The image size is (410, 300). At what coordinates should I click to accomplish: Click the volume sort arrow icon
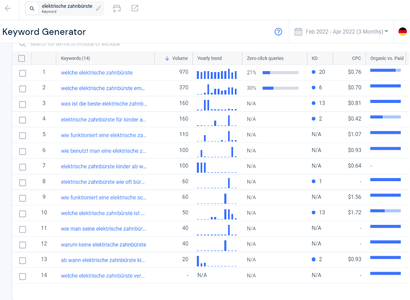click(x=167, y=58)
